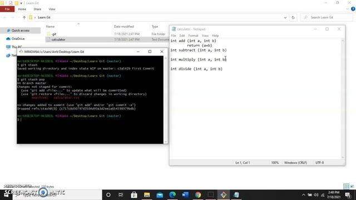Maximize the Git Bash MINGW64 window
356x200 pixels.
[150, 52]
